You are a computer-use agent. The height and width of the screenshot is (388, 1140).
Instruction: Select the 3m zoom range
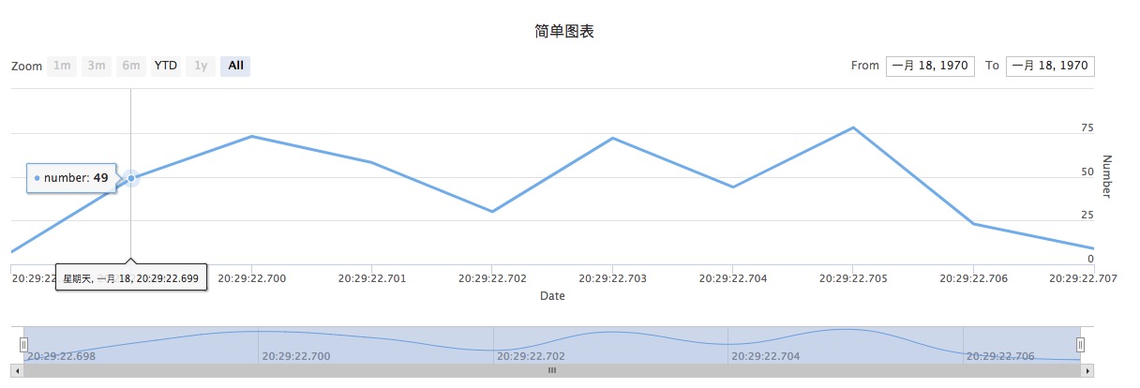(x=96, y=66)
